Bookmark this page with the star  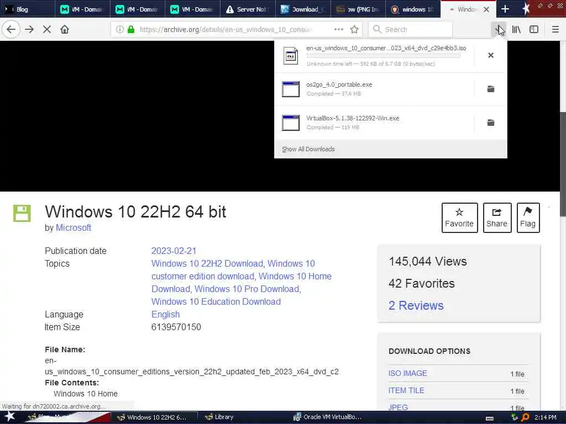click(354, 30)
